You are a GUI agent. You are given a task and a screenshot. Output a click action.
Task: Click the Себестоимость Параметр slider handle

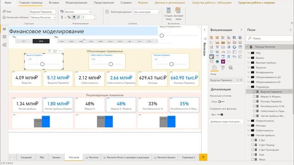(111, 64)
